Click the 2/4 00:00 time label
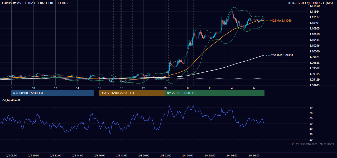The height and width of the screenshot is (158, 337). click(187, 155)
